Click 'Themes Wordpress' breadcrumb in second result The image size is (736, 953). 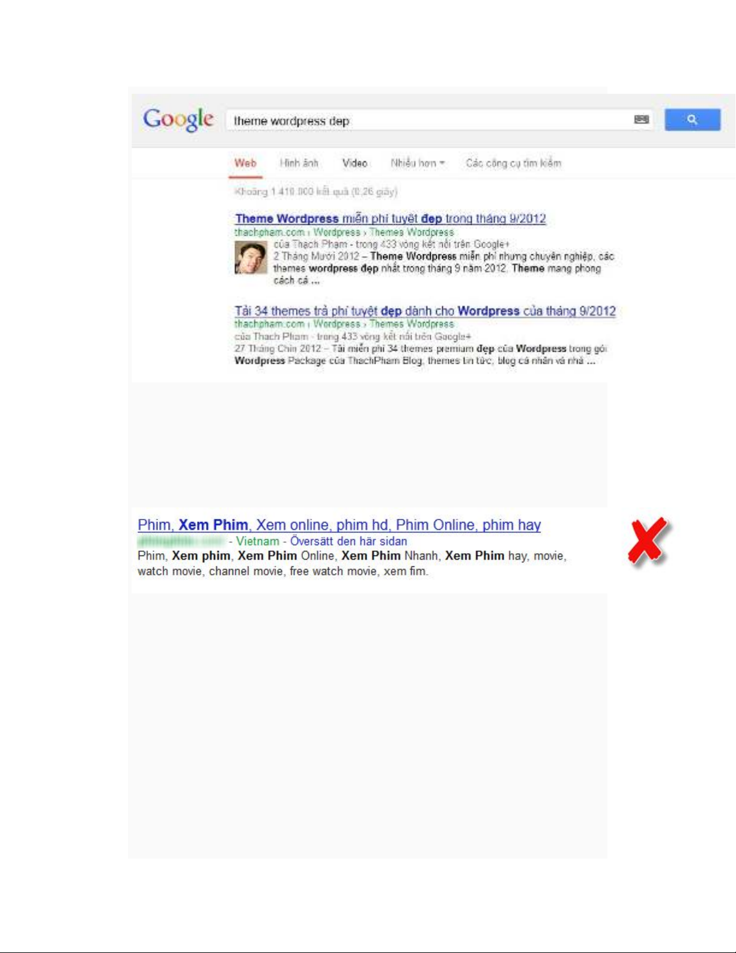412,324
